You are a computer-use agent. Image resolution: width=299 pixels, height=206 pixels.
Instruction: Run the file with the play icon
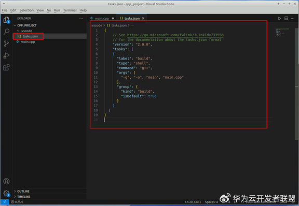[x=279, y=19]
